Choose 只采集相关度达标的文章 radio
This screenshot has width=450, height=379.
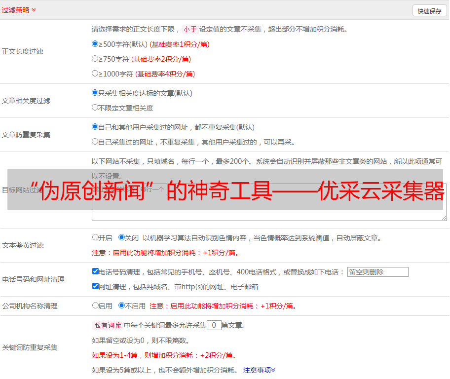point(95,93)
